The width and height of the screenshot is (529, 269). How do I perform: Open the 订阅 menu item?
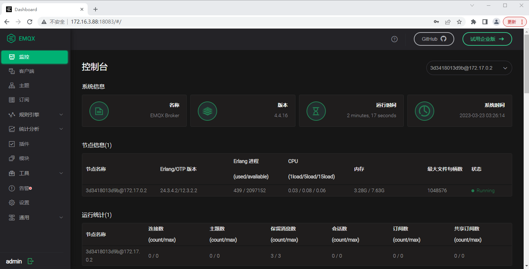pos(34,100)
